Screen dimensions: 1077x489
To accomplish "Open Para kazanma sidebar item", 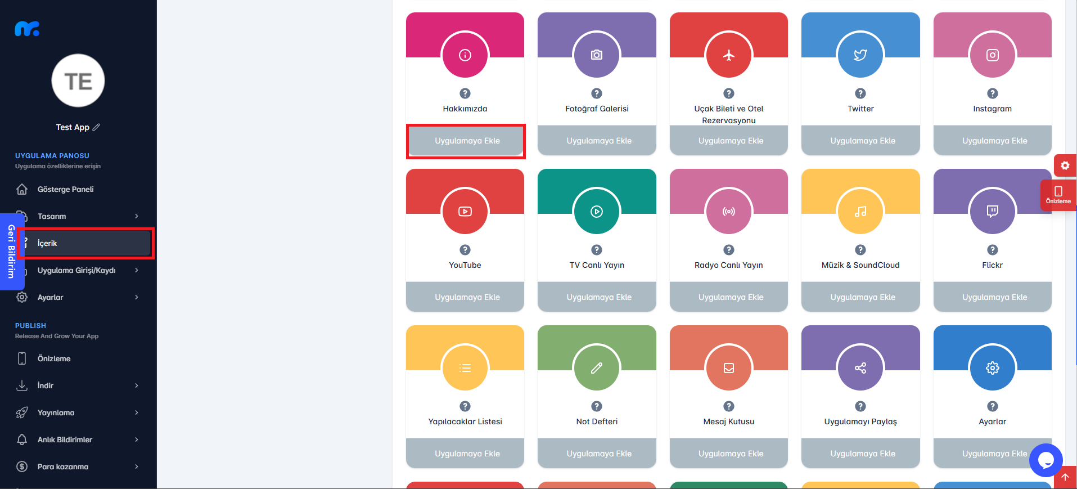I will [x=78, y=466].
